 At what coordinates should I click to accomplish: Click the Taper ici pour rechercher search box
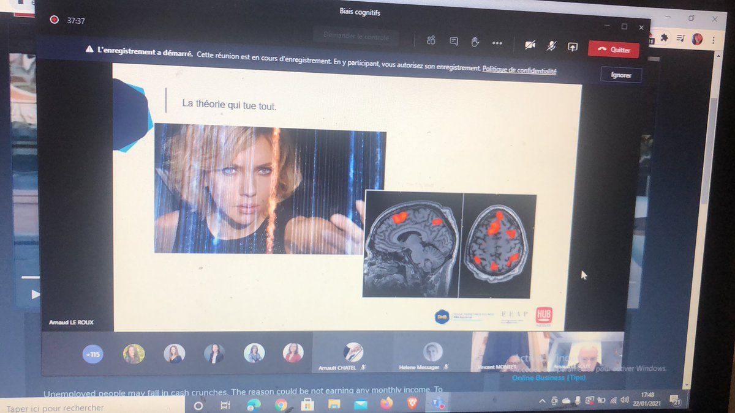[x=92, y=407]
